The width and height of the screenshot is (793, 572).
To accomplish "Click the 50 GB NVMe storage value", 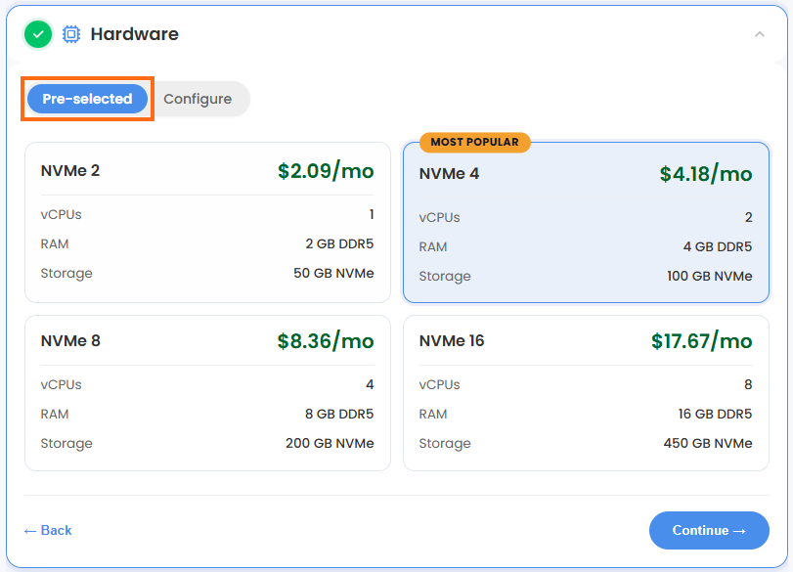I will (x=333, y=273).
